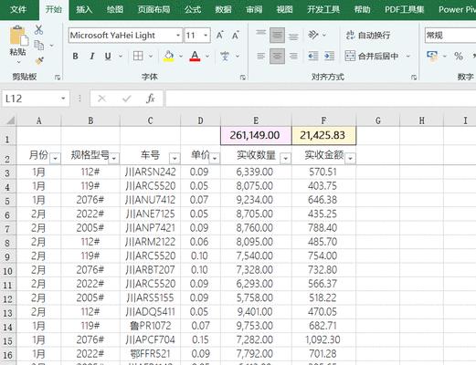The width and height of the screenshot is (476, 365).
Task: Open the 实收金额 filter dropdown
Action: [350, 159]
